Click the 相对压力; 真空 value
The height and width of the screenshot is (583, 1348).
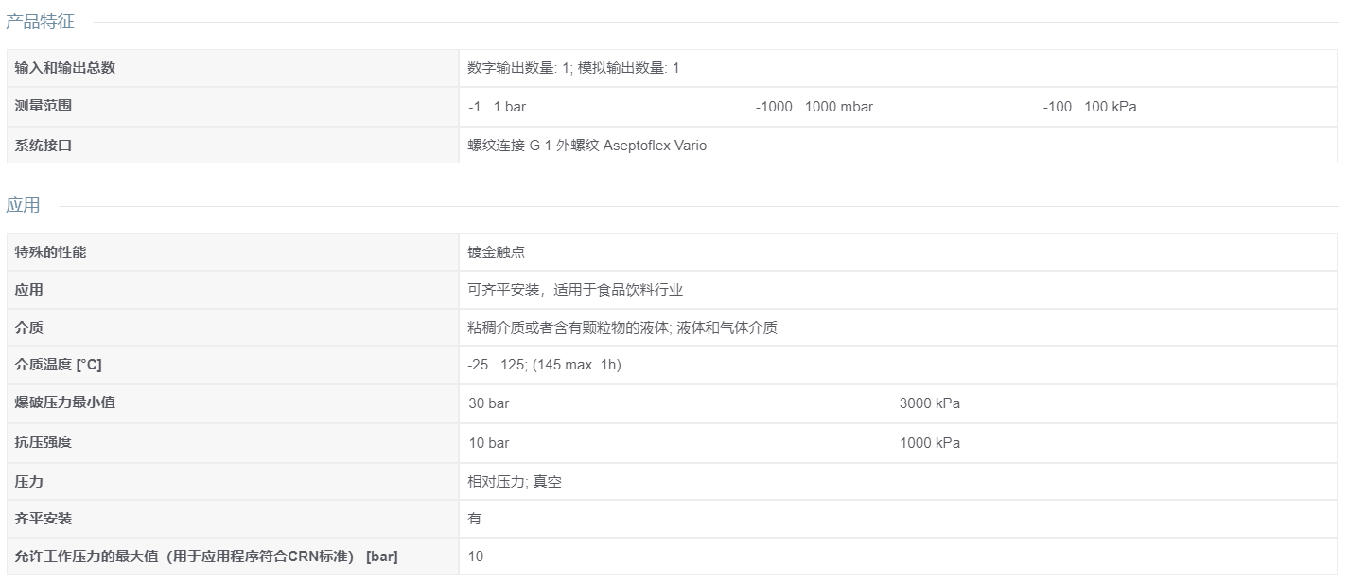(515, 481)
